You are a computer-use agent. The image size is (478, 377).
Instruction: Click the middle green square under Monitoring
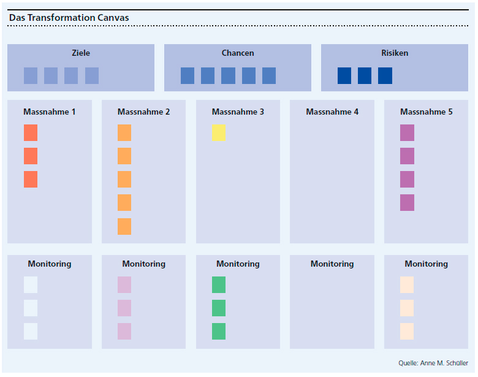point(219,308)
